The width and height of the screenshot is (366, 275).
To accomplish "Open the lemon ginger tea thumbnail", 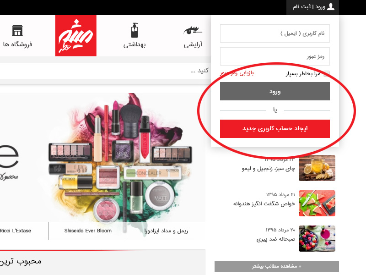I will (317, 168).
